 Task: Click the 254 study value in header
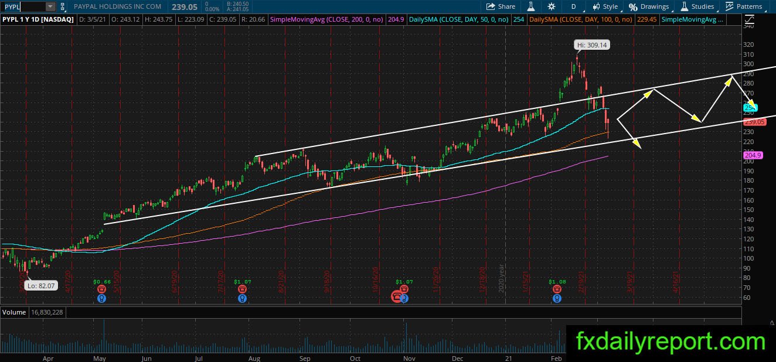pyautogui.click(x=518, y=19)
